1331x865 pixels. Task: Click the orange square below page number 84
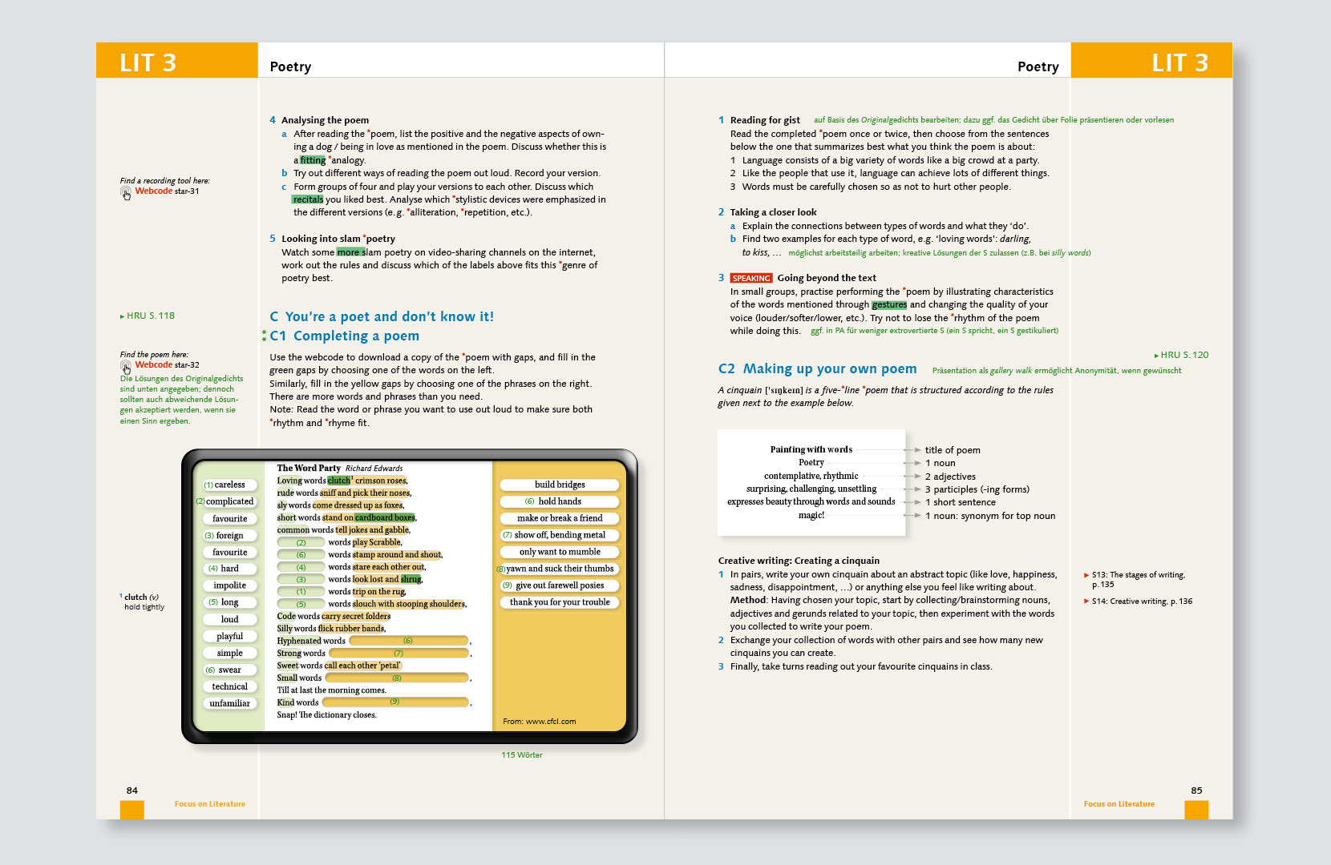(132, 809)
